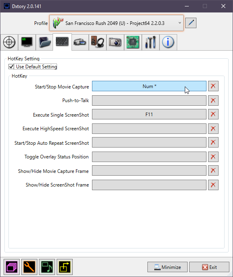This screenshot has width=233, height=277.
Task: Open the Advanced circuit board tab
Action: [x=133, y=42]
